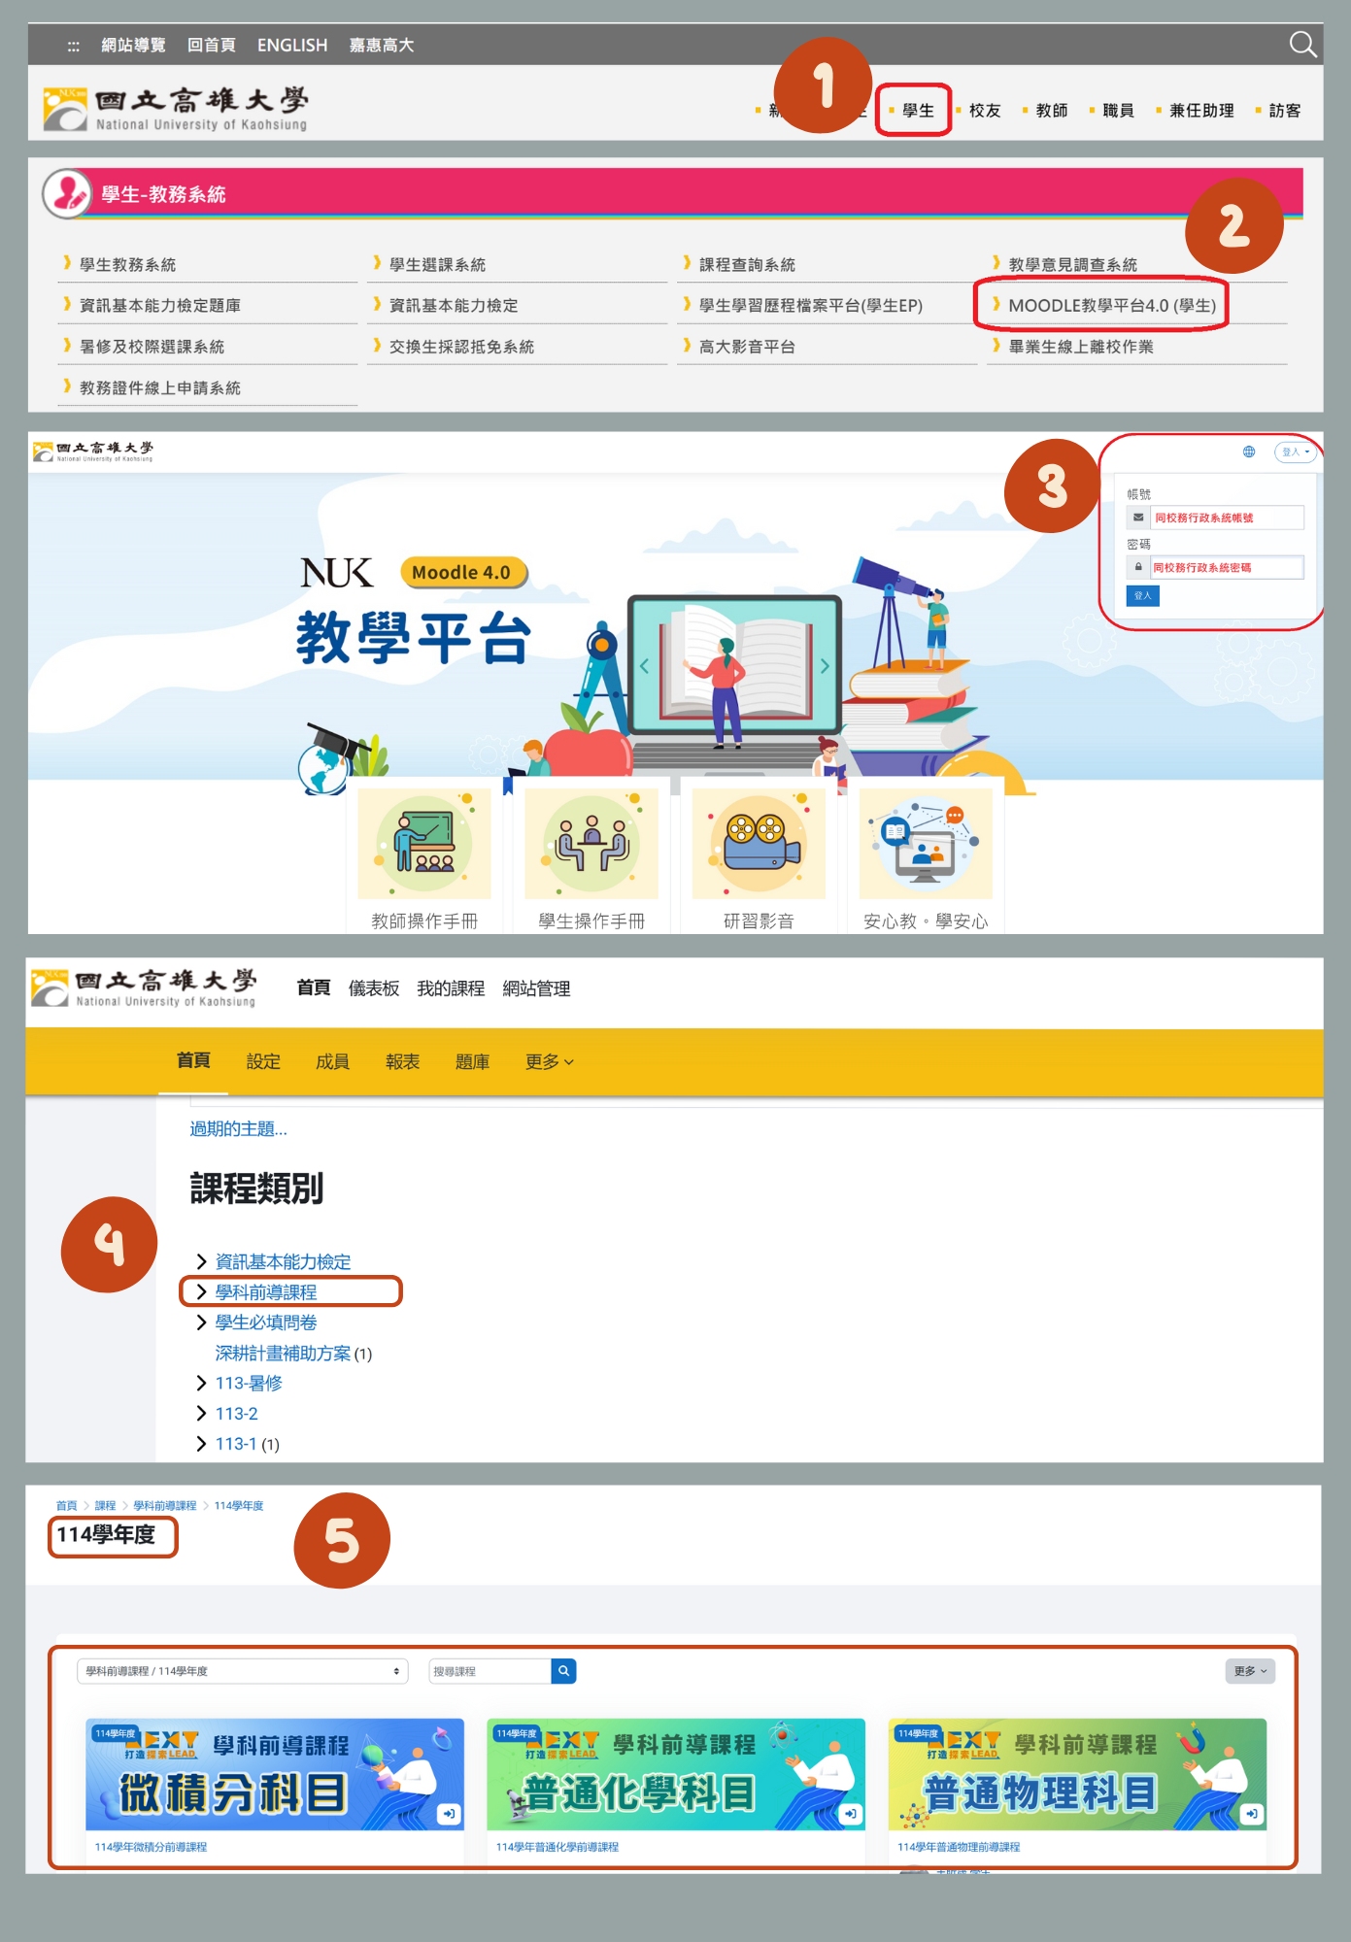The image size is (1351, 1942).
Task: Go to next banner slide arrow
Action: 825,666
